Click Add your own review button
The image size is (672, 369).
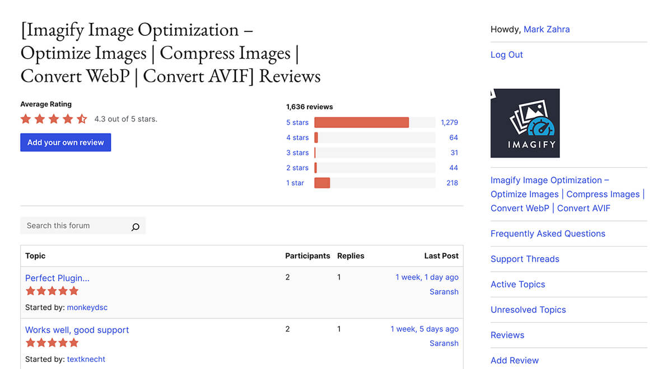[66, 142]
